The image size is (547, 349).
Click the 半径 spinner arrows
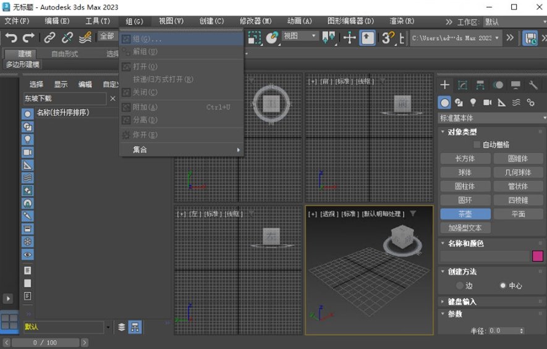click(522, 330)
